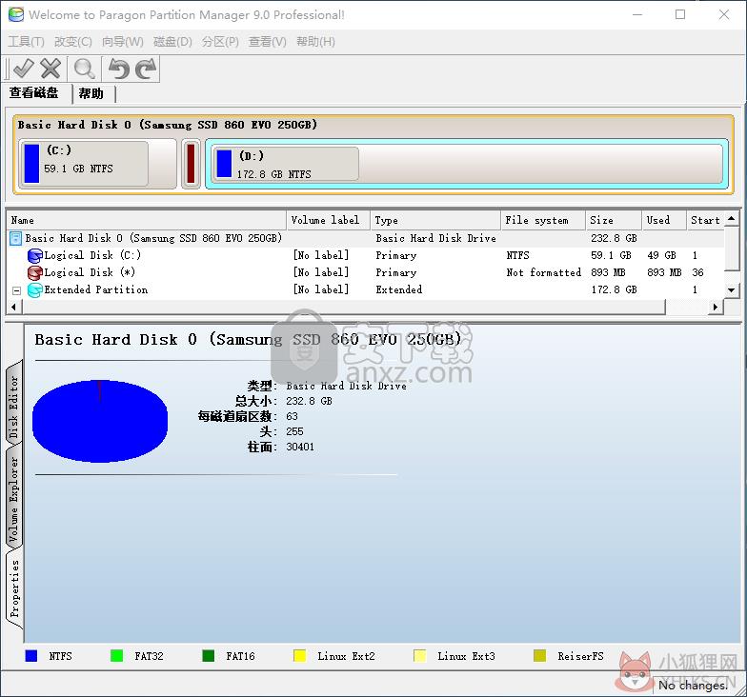Click the Apply changes checkmark icon

pyautogui.click(x=23, y=69)
